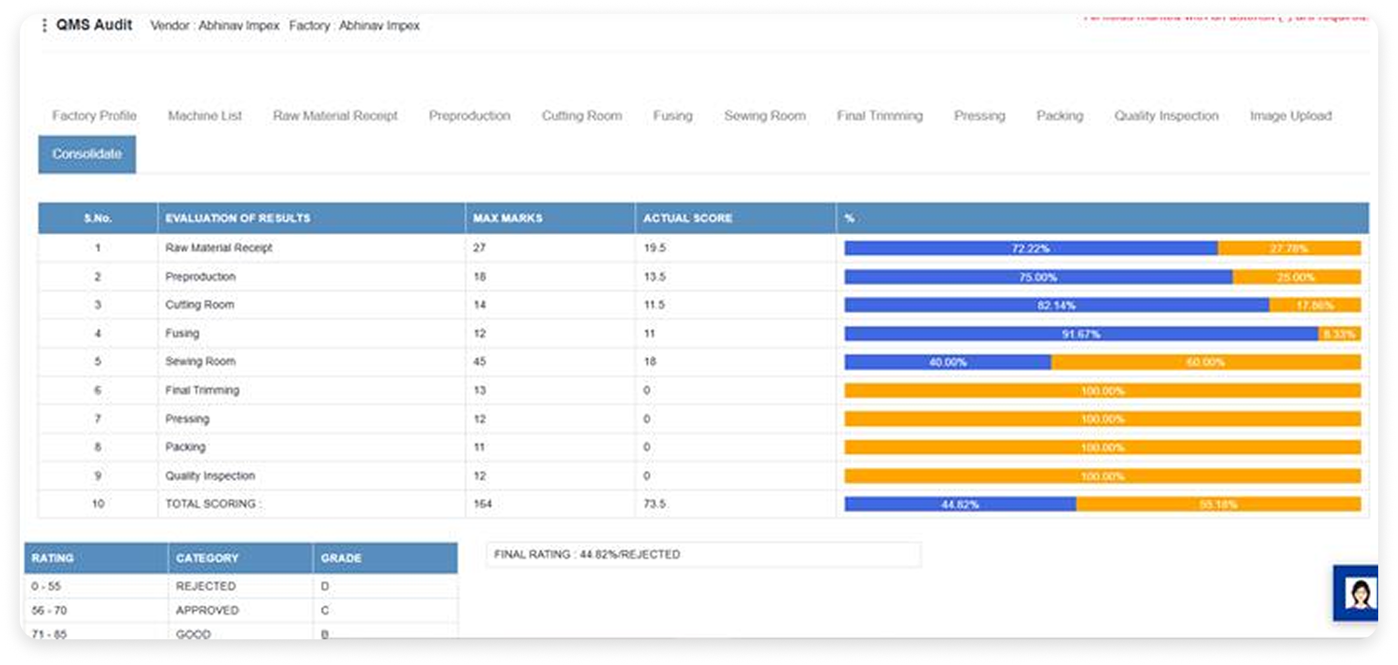Screen dimensions: 1398x665
Task: Go to the Pressing tab
Action: pyautogui.click(x=979, y=116)
